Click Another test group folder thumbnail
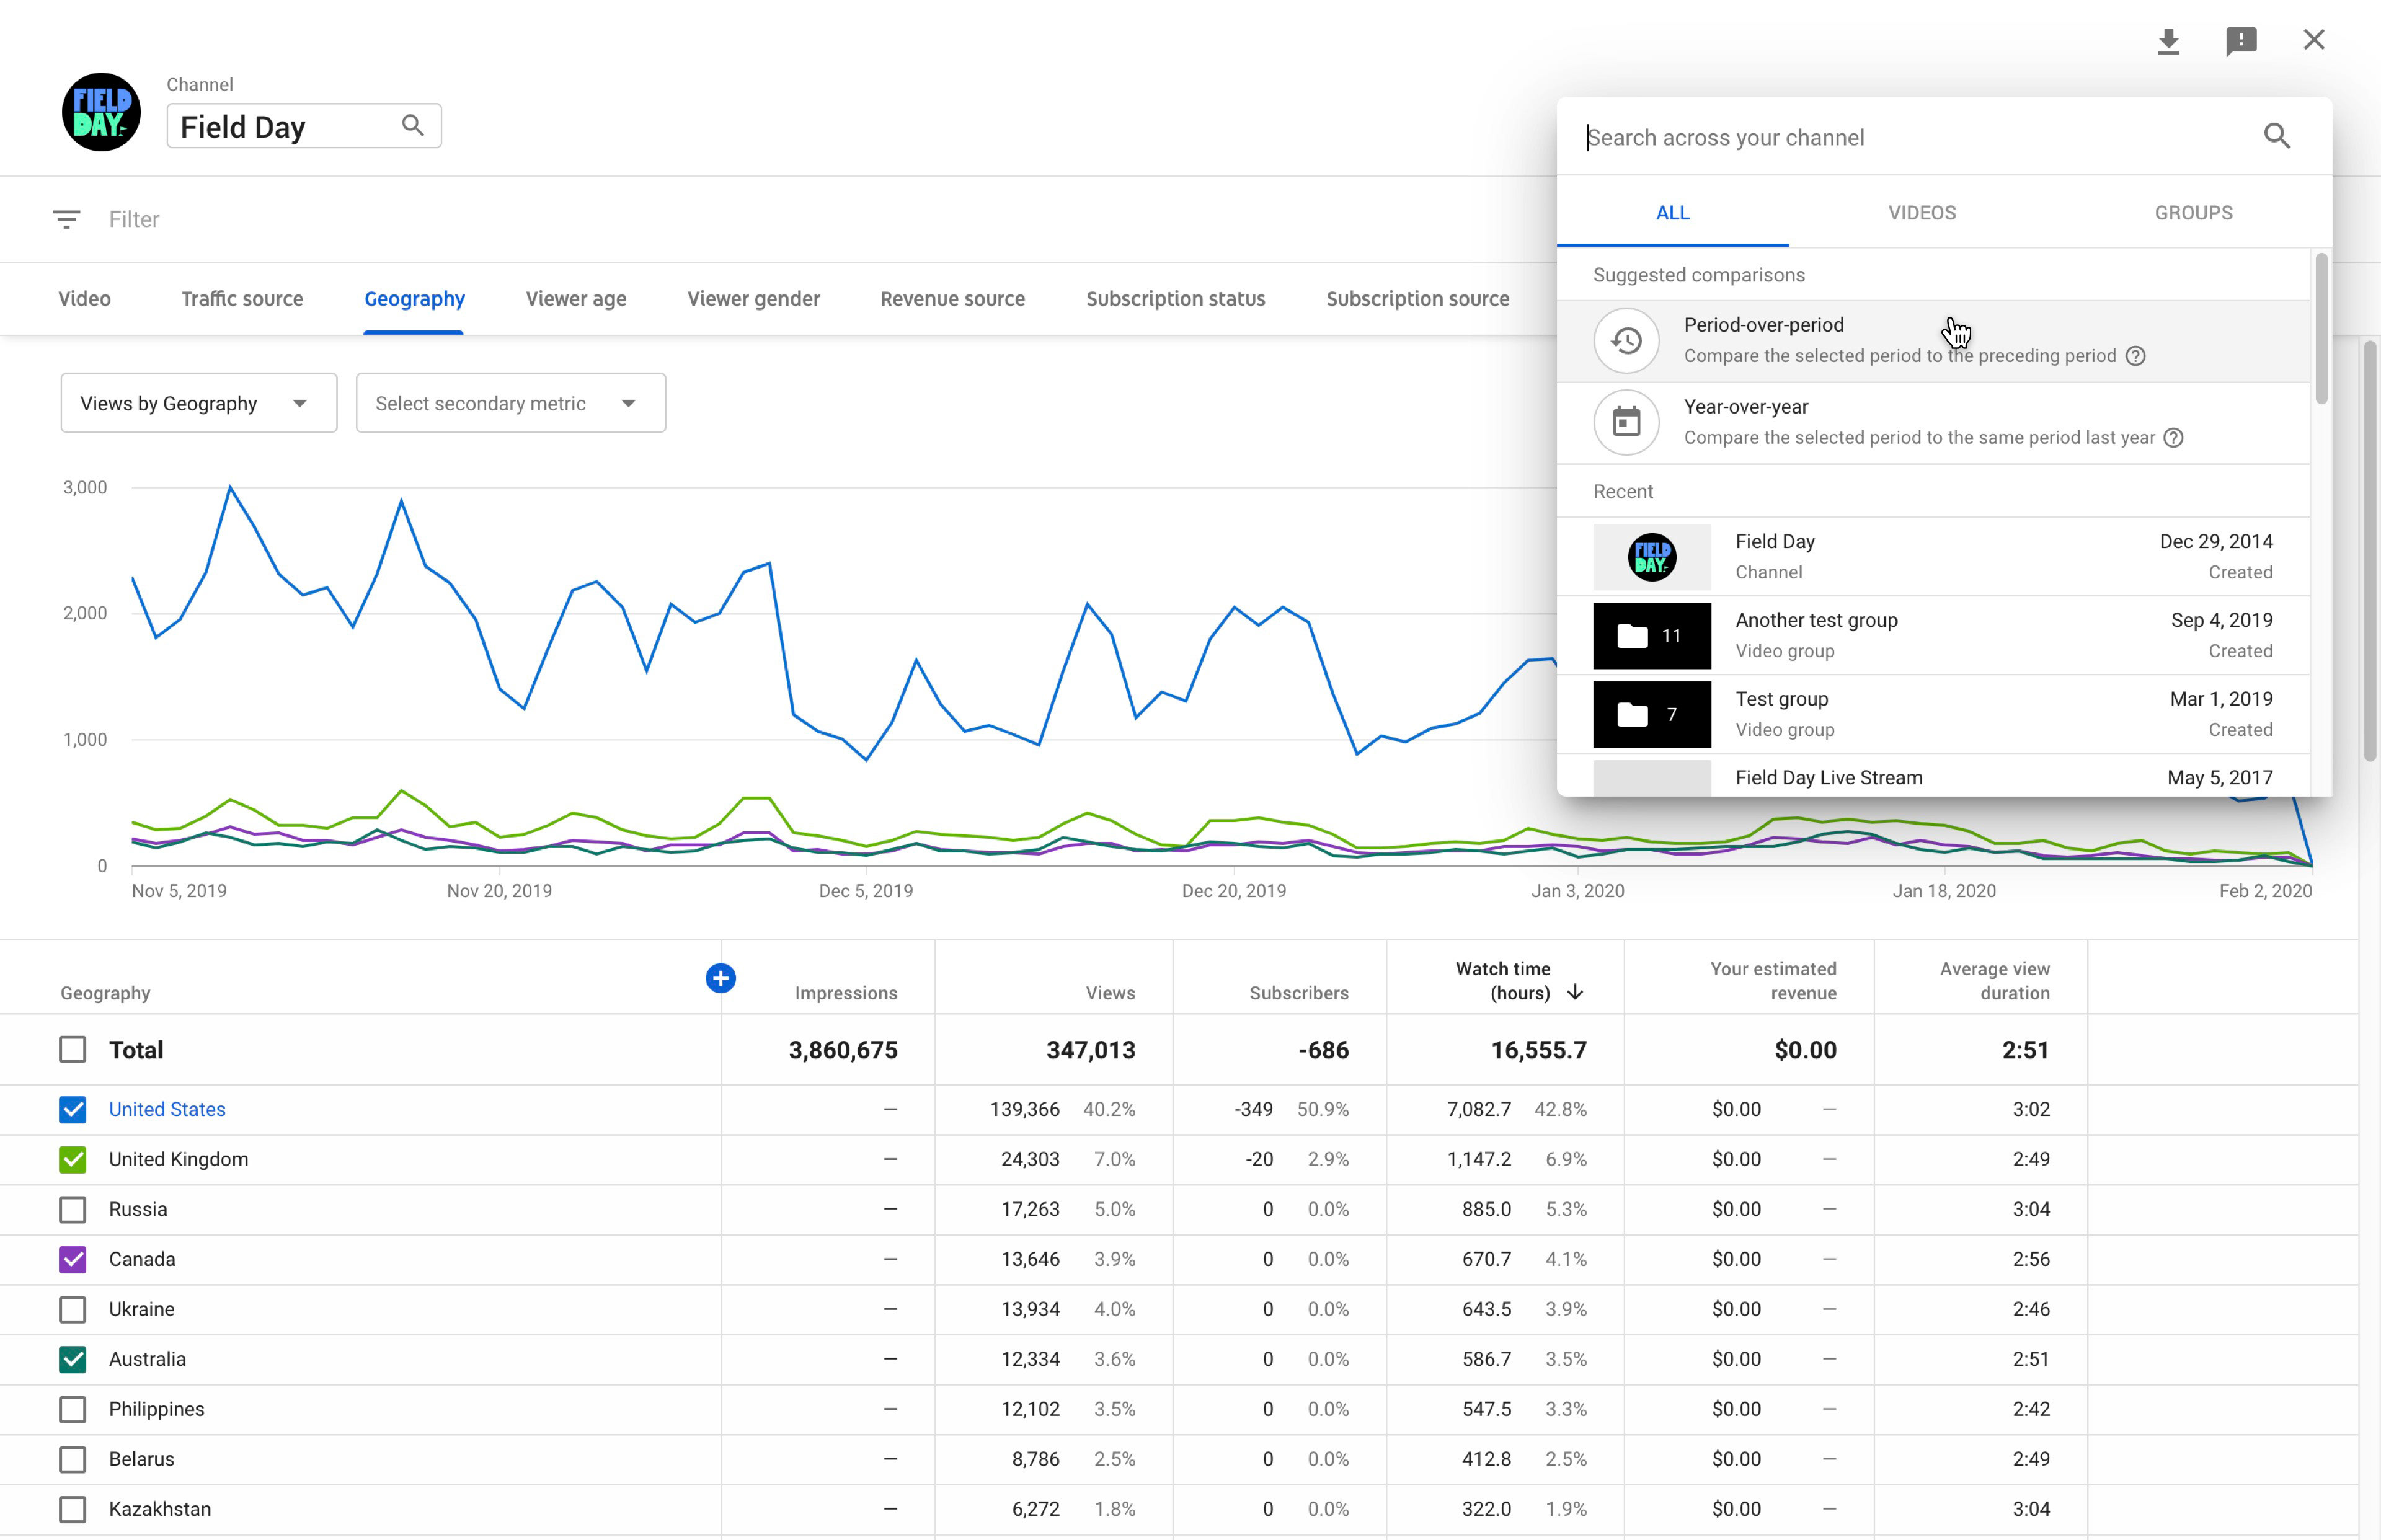This screenshot has width=2381, height=1540. click(x=1652, y=636)
